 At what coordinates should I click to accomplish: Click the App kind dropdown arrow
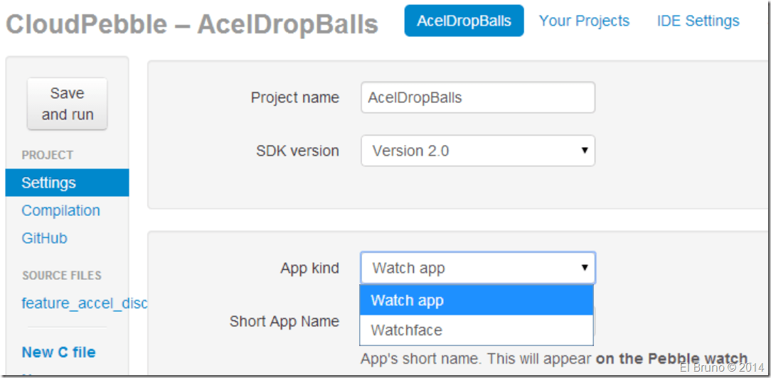585,268
